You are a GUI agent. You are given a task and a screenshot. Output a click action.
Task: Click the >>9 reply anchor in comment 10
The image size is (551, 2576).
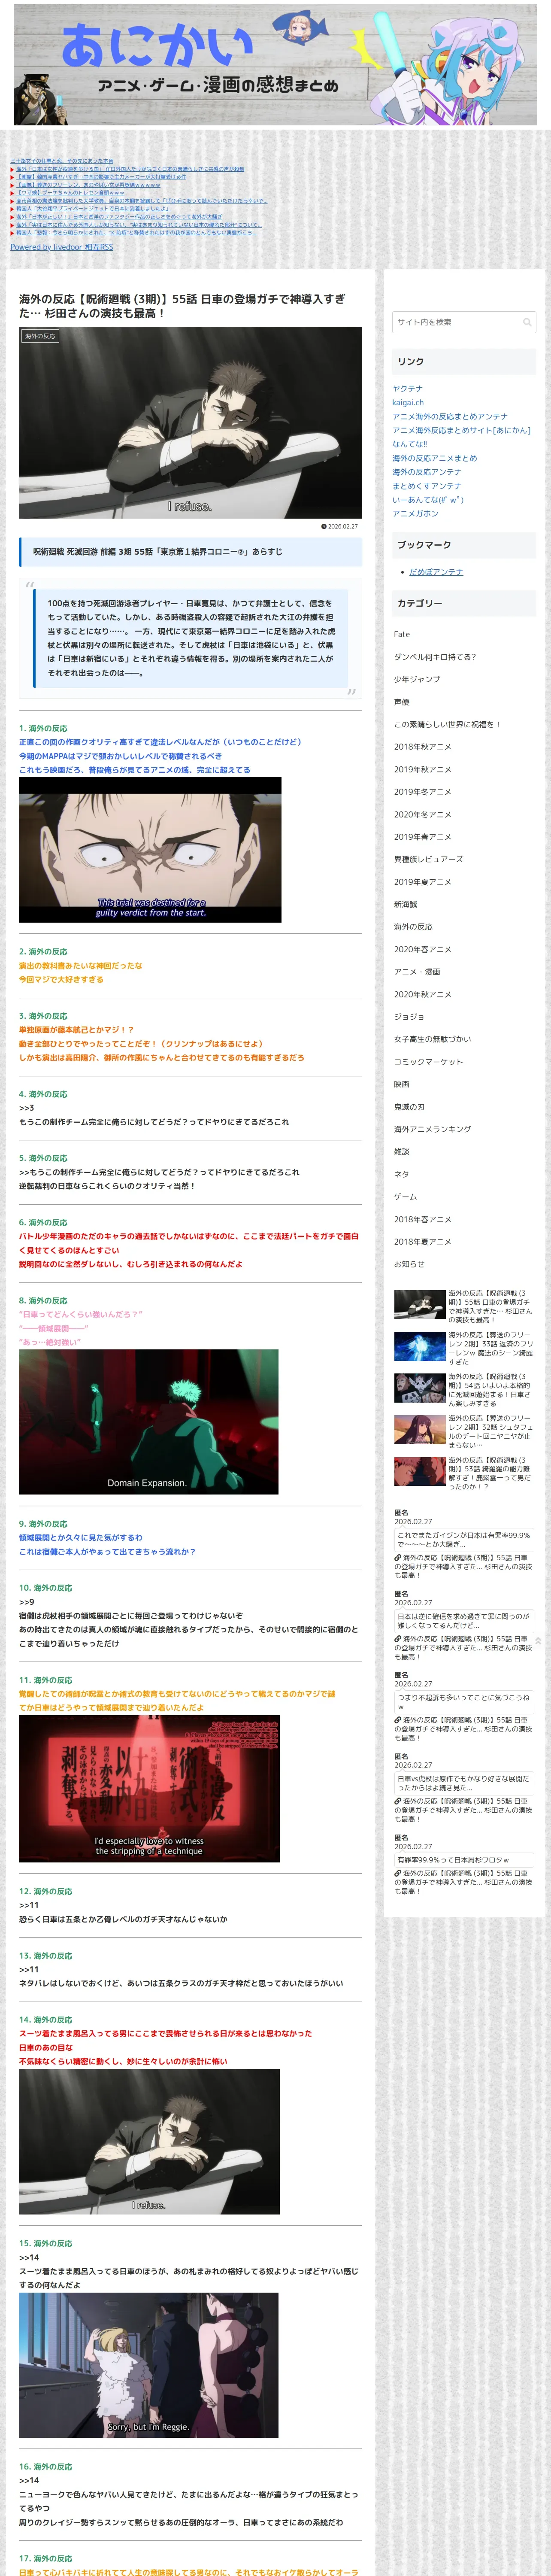(x=26, y=1602)
